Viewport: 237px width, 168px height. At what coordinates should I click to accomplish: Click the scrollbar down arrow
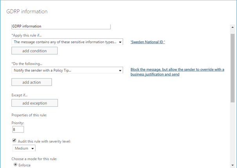tap(233, 165)
